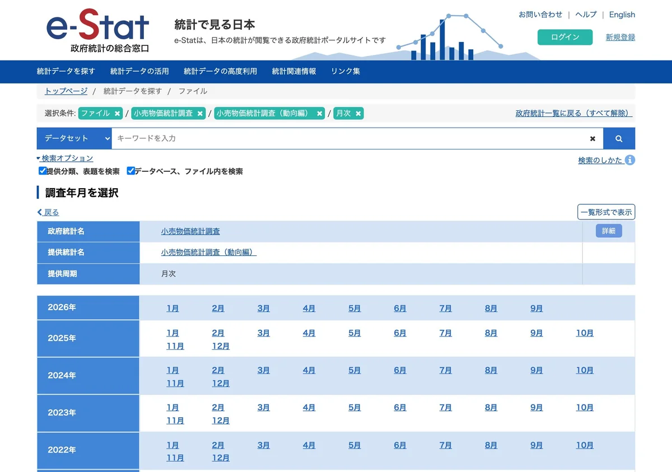Go back with the 戻る arrow link

point(48,212)
